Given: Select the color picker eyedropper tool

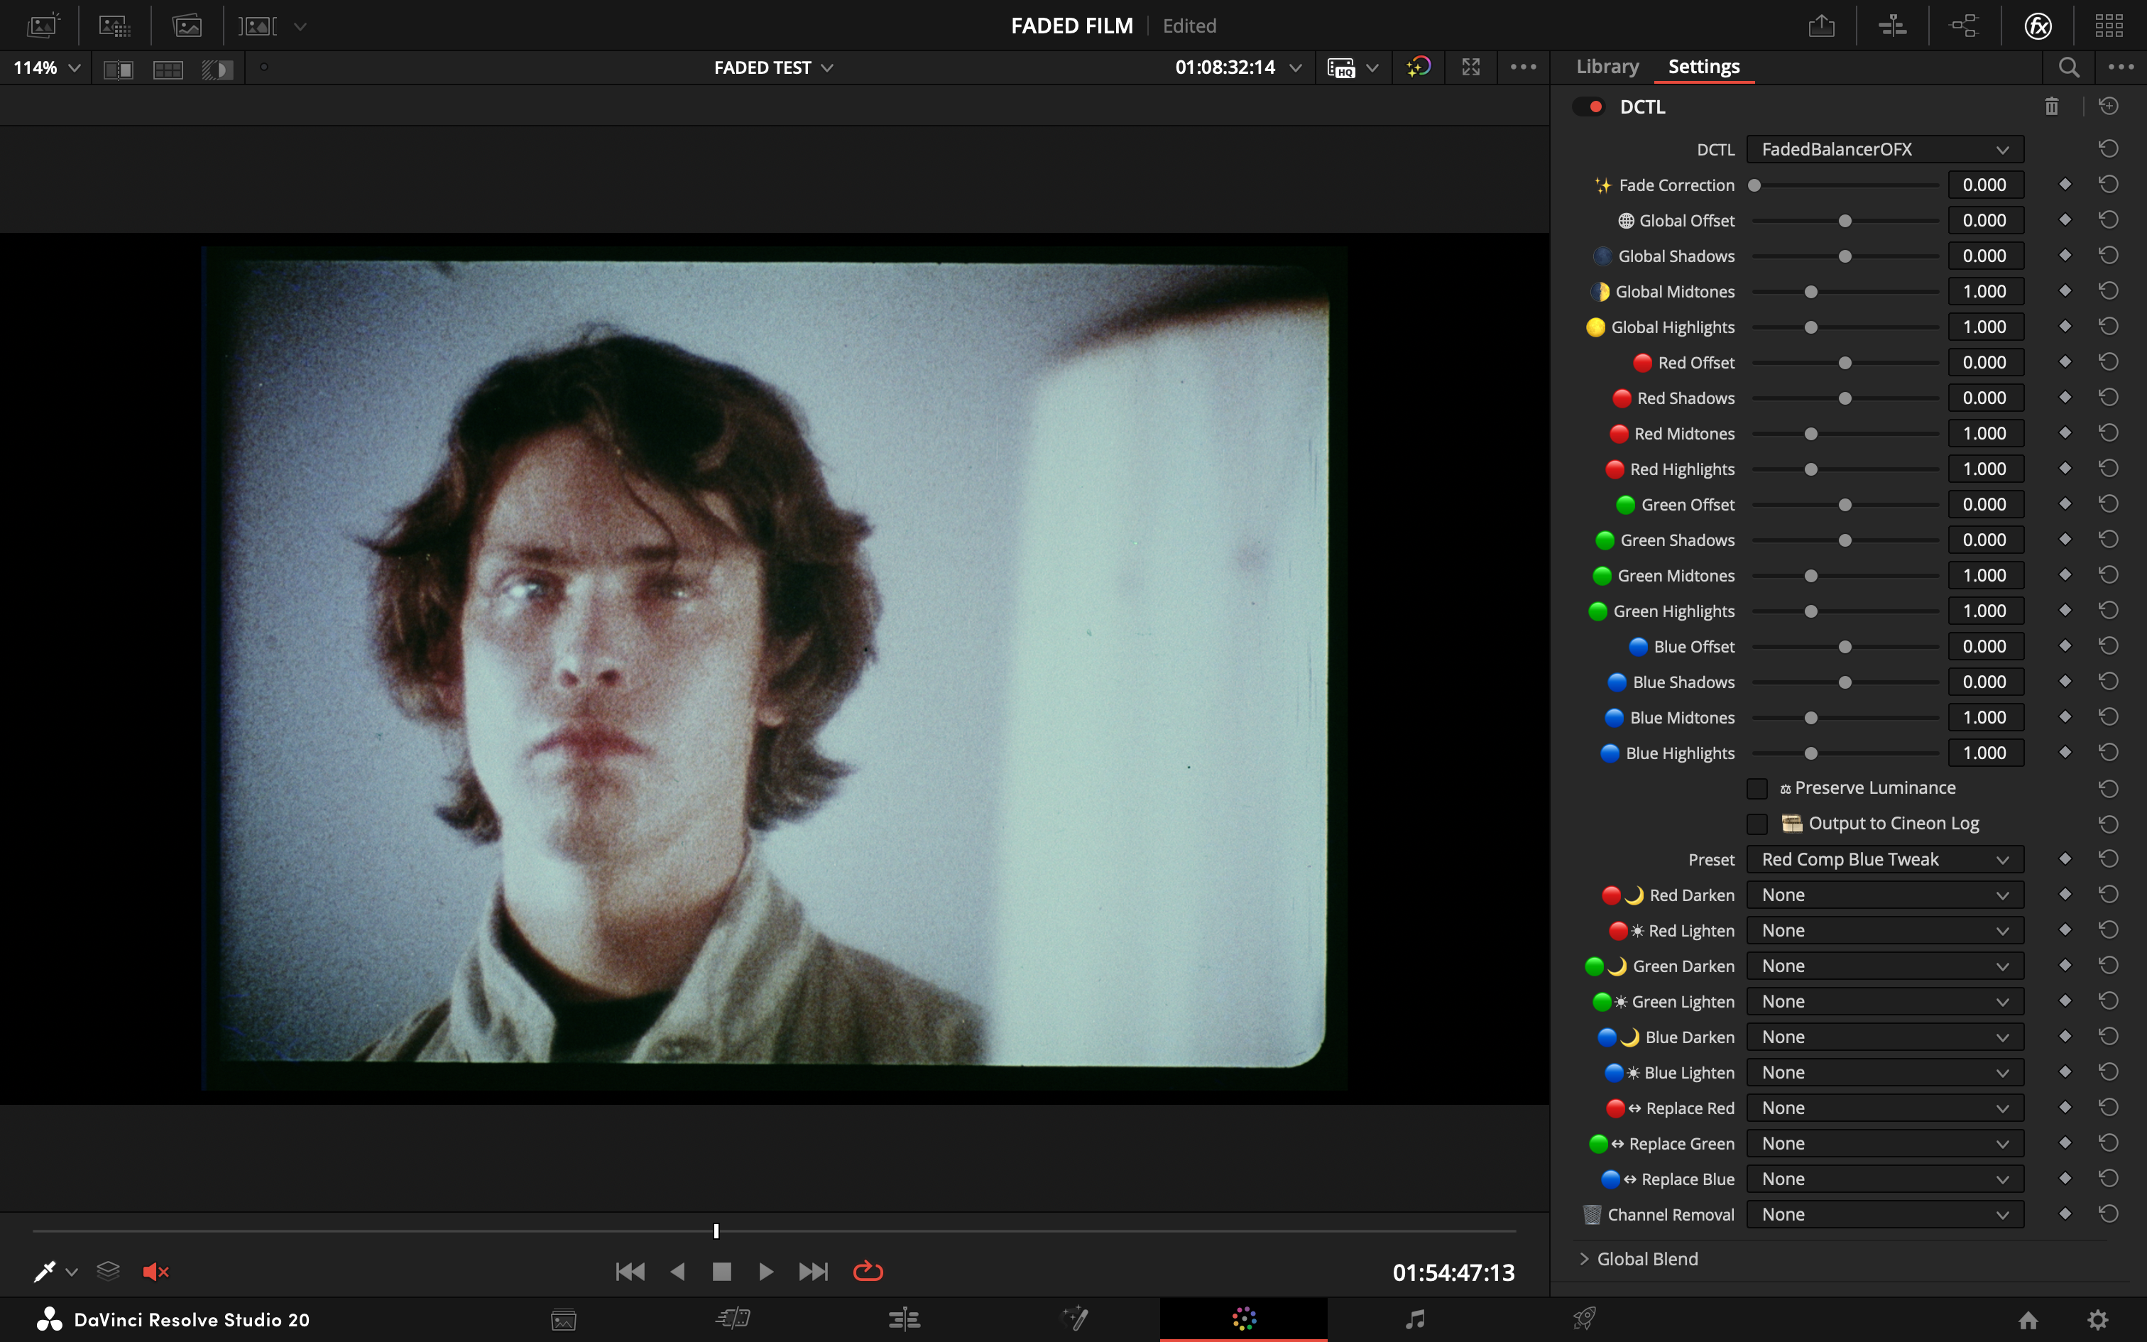Looking at the screenshot, I should 44,1272.
